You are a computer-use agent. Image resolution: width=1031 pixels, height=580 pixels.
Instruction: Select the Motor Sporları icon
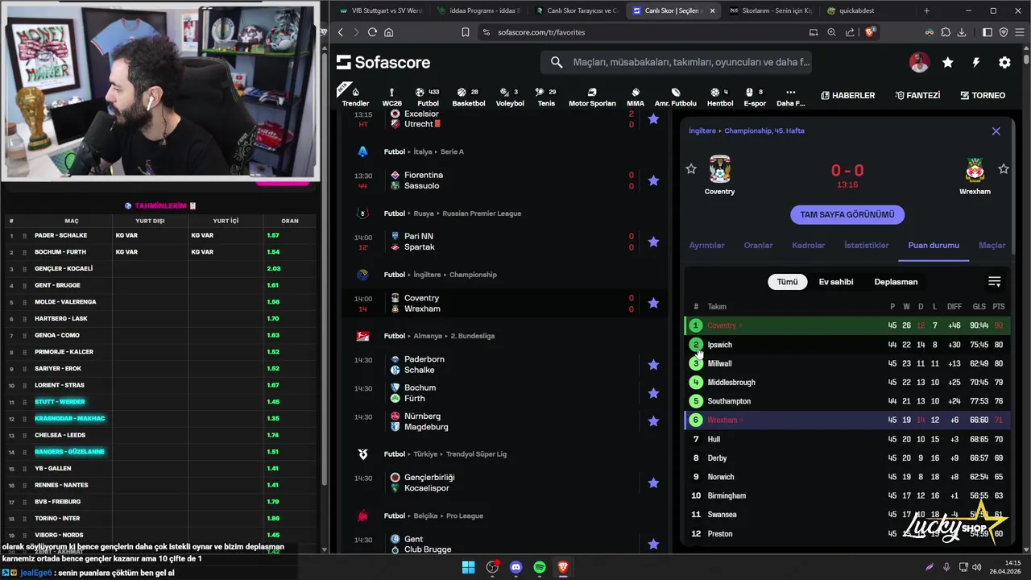(592, 97)
